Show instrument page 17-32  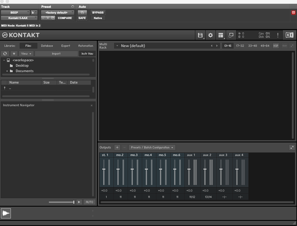pyautogui.click(x=240, y=46)
